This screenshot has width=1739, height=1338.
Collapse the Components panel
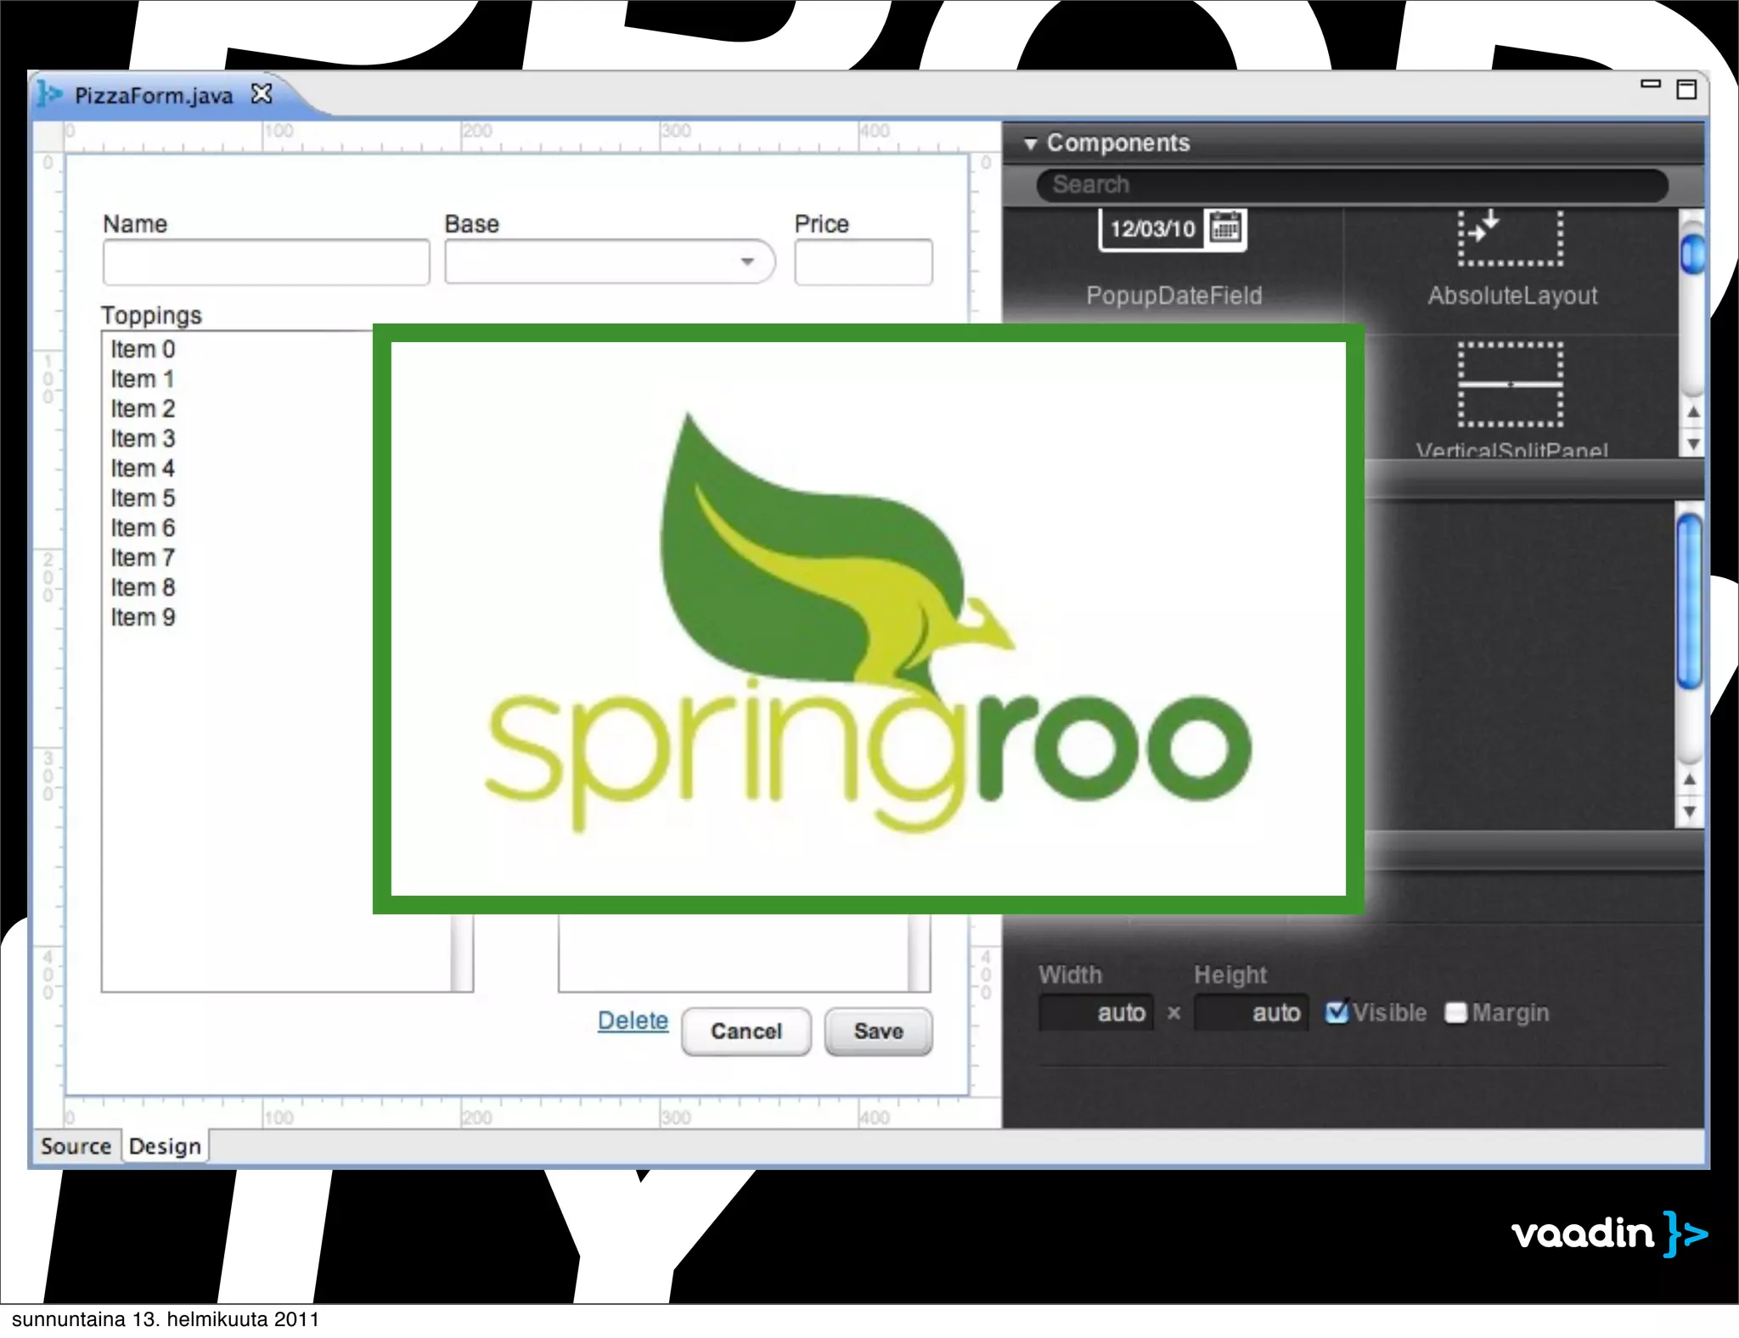pos(1030,143)
